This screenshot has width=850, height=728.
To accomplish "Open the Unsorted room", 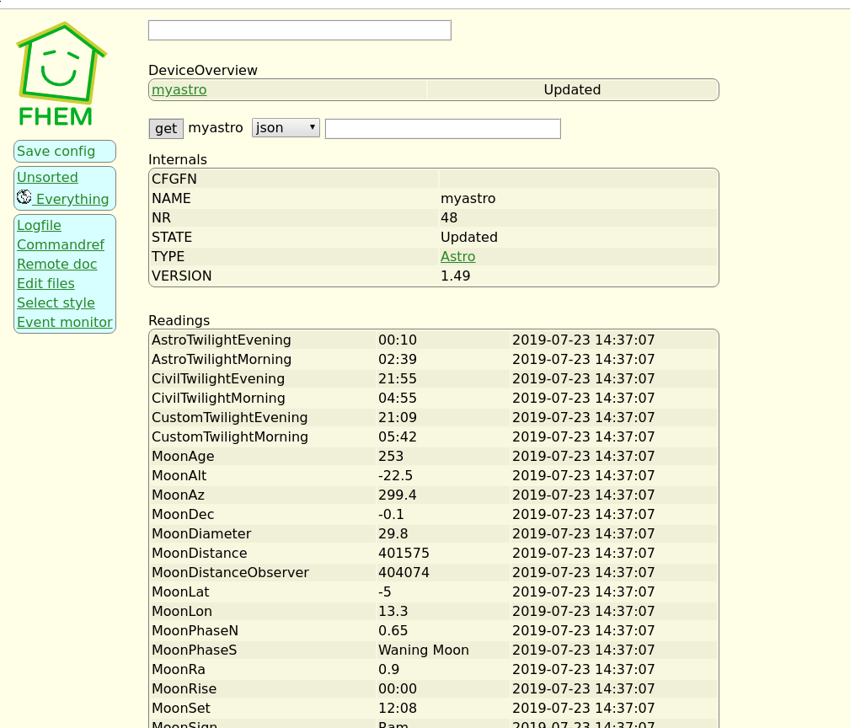I will 47,178.
